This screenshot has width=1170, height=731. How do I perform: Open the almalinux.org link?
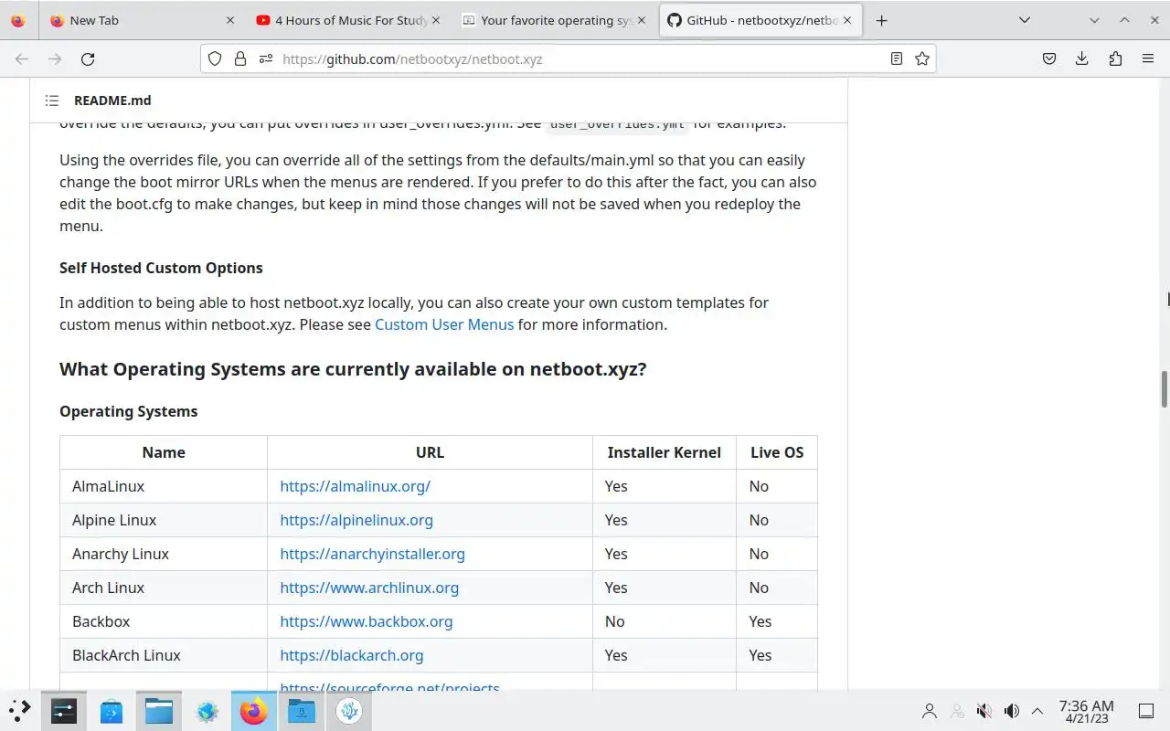pos(355,486)
